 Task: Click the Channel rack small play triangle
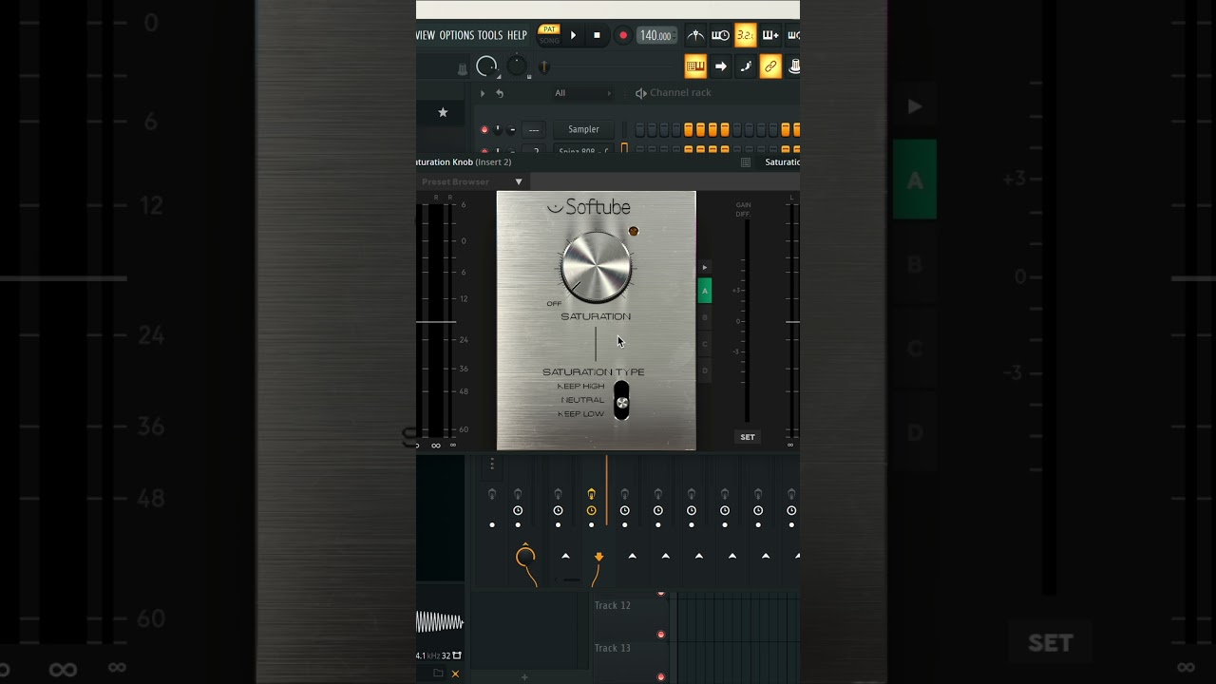(482, 93)
